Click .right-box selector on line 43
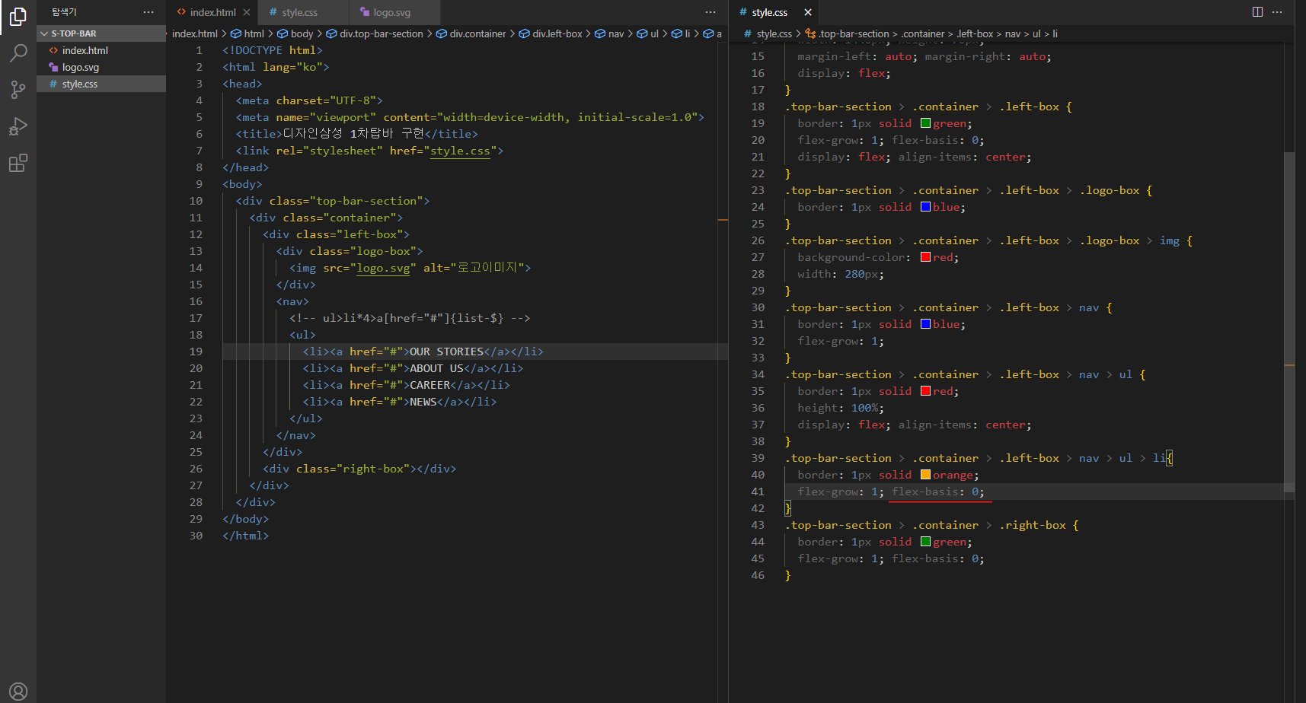The height and width of the screenshot is (703, 1306). pos(1033,525)
